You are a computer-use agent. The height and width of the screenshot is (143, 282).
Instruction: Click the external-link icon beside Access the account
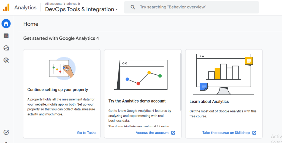(173, 133)
